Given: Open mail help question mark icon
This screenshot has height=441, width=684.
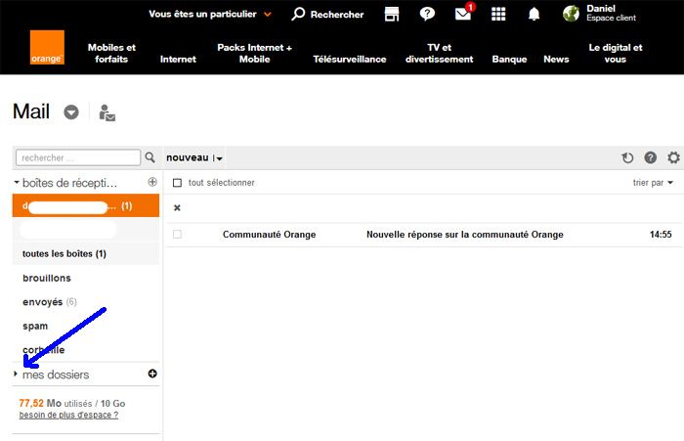Looking at the screenshot, I should coord(651,157).
